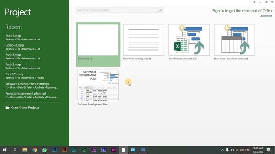Open recent file Pools3.mpp
Viewport: 275px width, 154px height.
click(23, 56)
